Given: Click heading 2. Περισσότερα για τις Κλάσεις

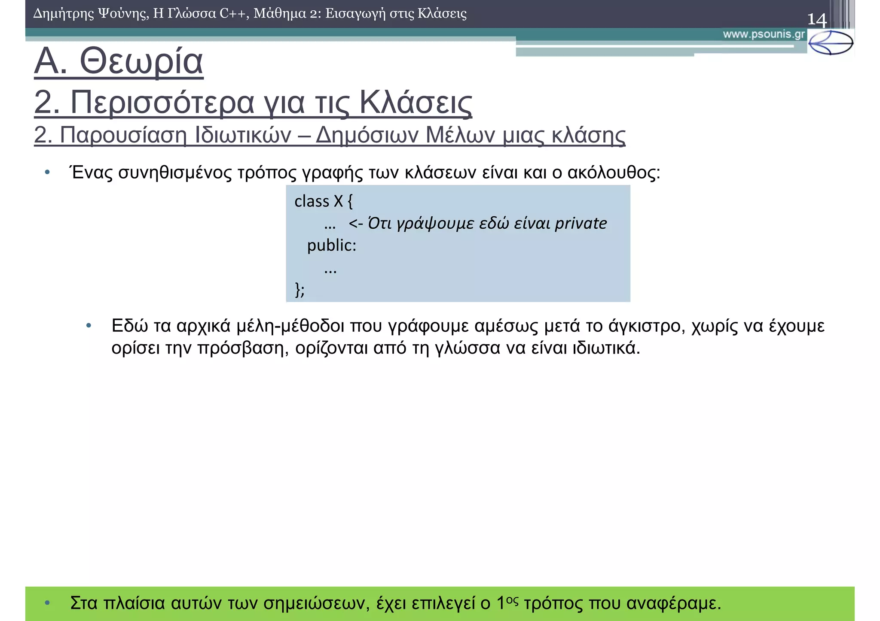Looking at the screenshot, I should (253, 102).
